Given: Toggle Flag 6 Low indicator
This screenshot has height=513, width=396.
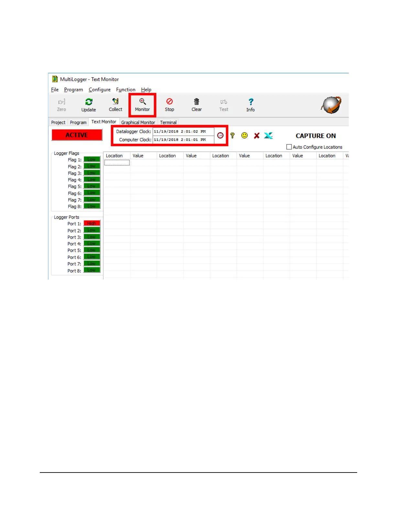Looking at the screenshot, I should (92, 193).
